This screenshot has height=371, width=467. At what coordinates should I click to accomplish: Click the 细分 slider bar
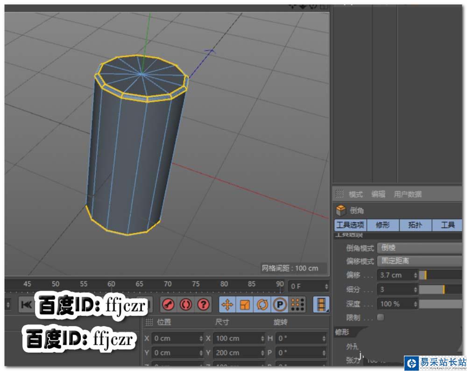click(x=440, y=289)
